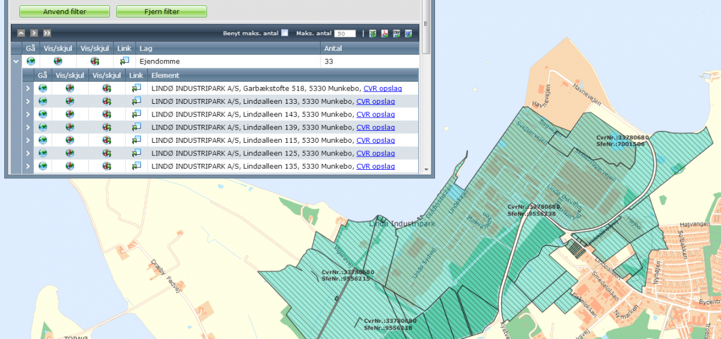This screenshot has width=721, height=339.
Task: Expand the Lindøalleen 133 row
Action: point(28,101)
